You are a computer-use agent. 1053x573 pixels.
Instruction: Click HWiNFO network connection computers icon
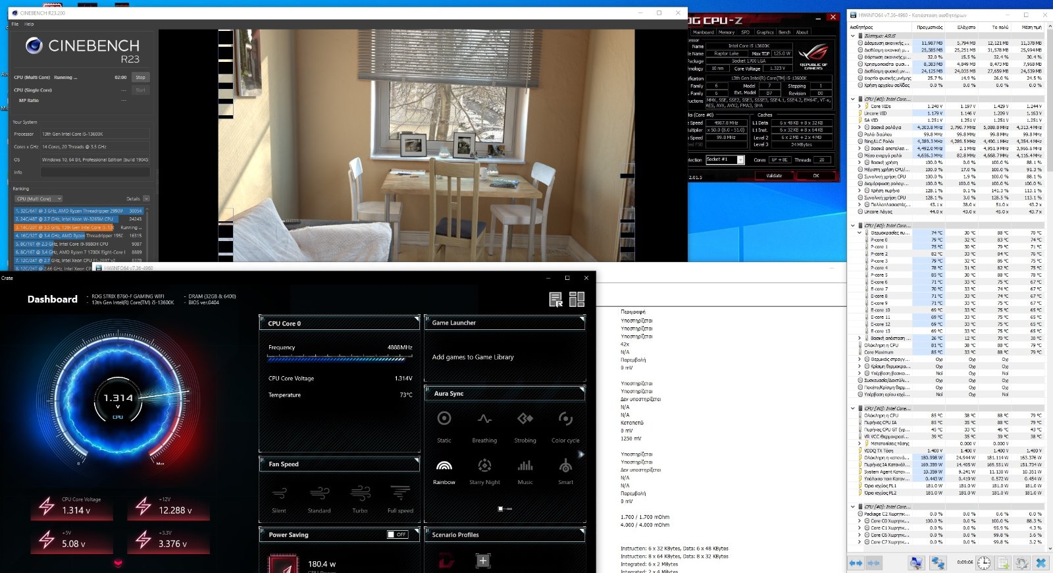point(937,563)
